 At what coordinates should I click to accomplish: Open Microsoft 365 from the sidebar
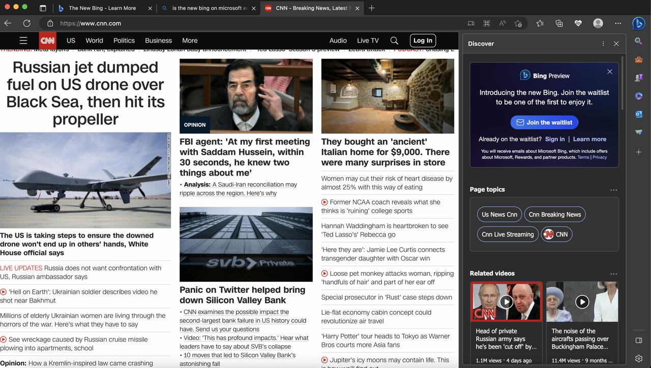click(x=638, y=95)
